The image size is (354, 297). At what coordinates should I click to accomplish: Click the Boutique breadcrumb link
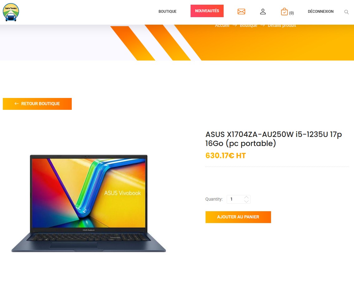(248, 25)
